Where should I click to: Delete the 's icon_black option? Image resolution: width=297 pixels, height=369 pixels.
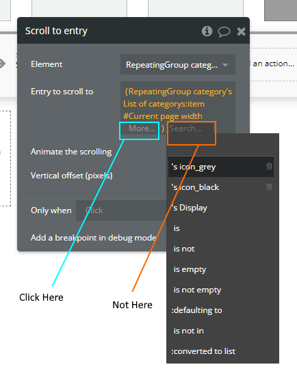tap(269, 187)
